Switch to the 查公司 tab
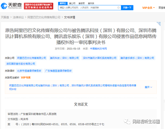The image size is (165, 129). (72, 3)
